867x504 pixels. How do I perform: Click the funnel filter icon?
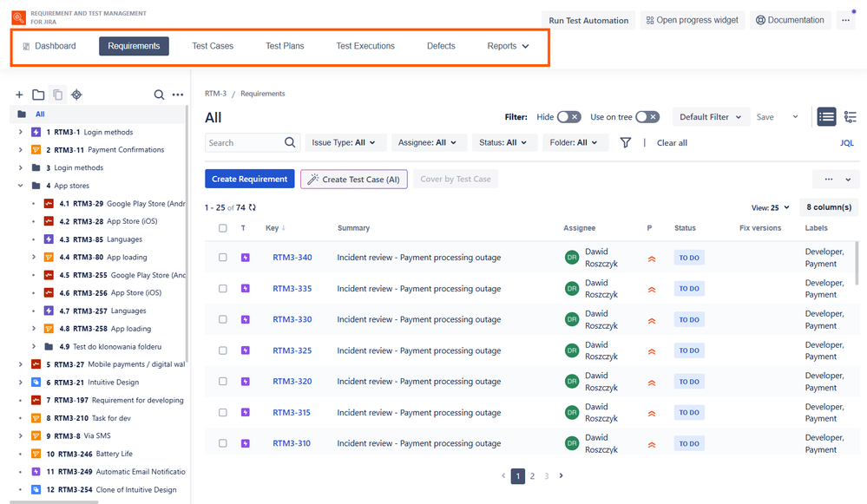pos(626,143)
